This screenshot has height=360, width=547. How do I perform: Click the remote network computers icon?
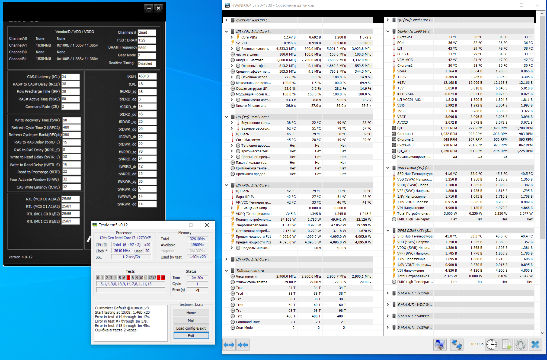[456, 345]
